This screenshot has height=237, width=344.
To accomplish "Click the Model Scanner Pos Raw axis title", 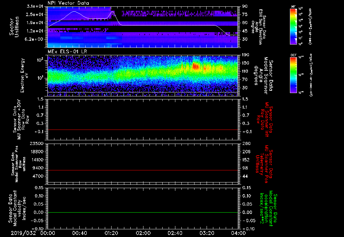I will tap(18, 164).
